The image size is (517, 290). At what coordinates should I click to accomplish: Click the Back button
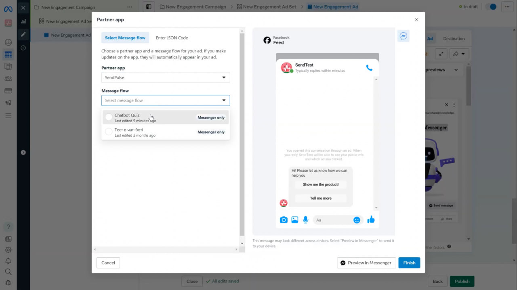pyautogui.click(x=437, y=281)
